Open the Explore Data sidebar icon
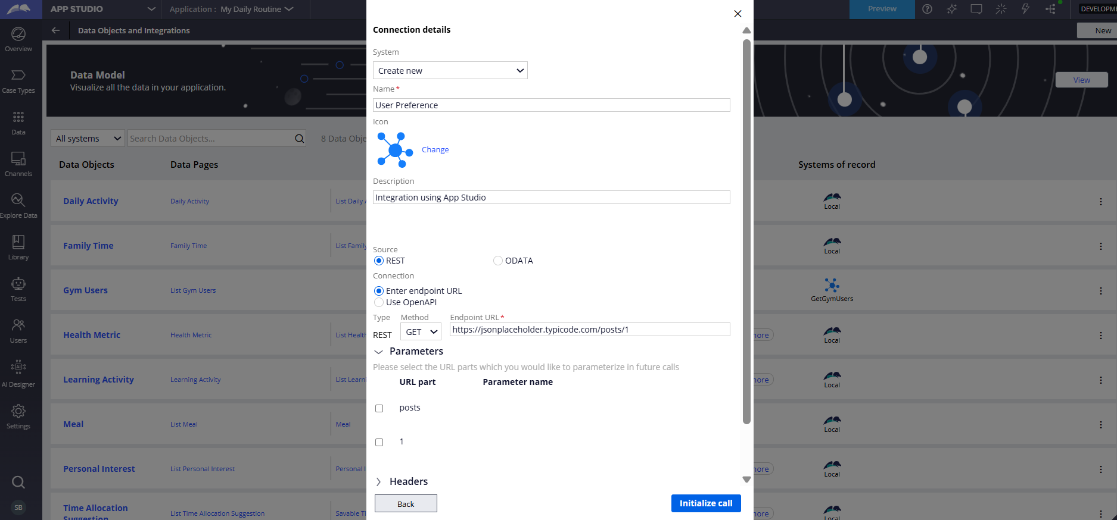Image resolution: width=1117 pixels, height=520 pixels. [x=18, y=206]
